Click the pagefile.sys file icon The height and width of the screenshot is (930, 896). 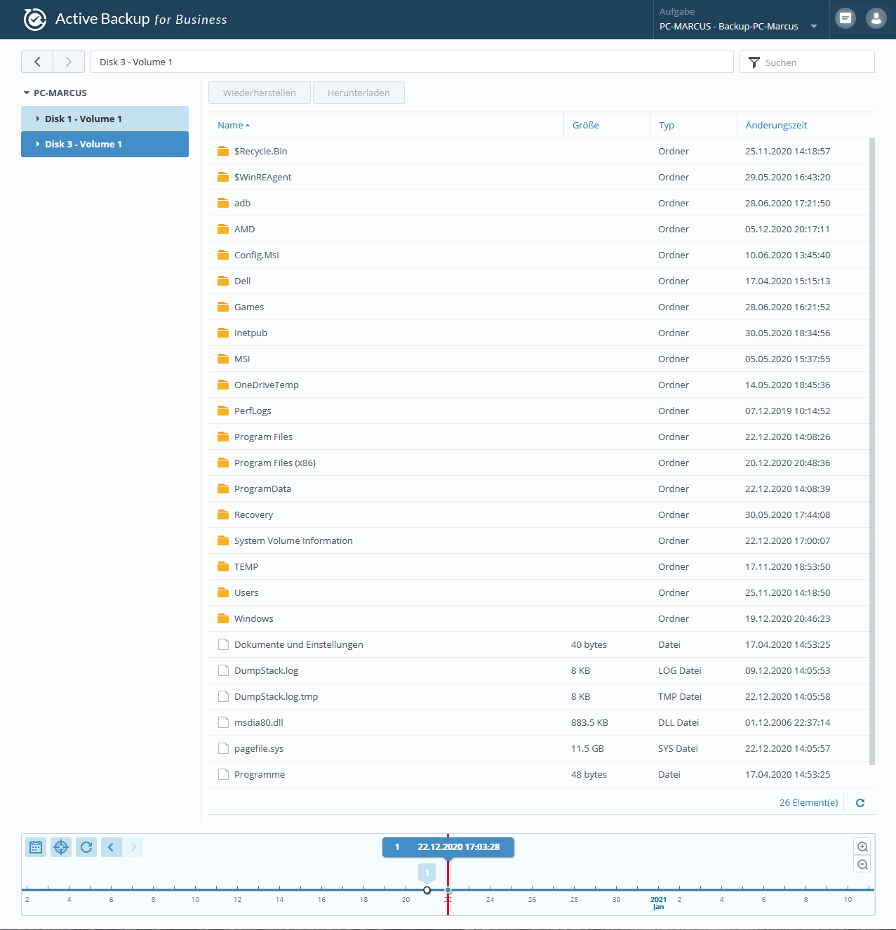[223, 748]
